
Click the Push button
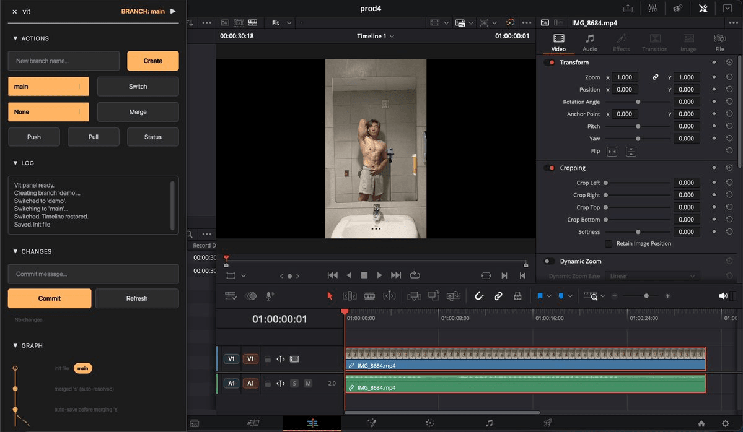pyautogui.click(x=34, y=137)
